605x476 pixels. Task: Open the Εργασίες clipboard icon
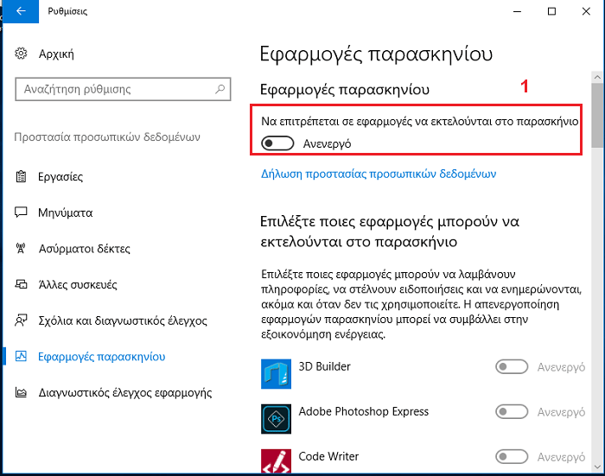click(21, 177)
